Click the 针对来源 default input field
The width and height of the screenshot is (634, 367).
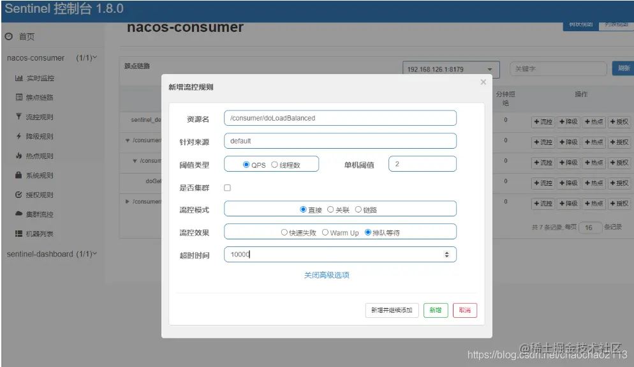[340, 141]
